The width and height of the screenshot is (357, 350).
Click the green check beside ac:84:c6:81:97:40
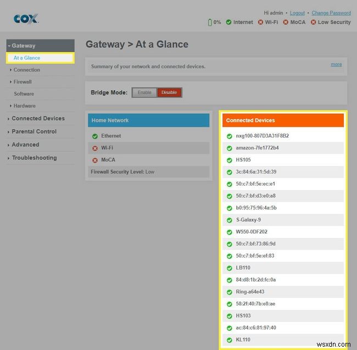229,328
